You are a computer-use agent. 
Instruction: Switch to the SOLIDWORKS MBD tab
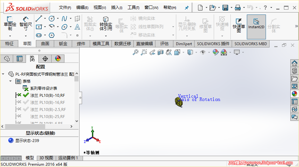click(251, 44)
